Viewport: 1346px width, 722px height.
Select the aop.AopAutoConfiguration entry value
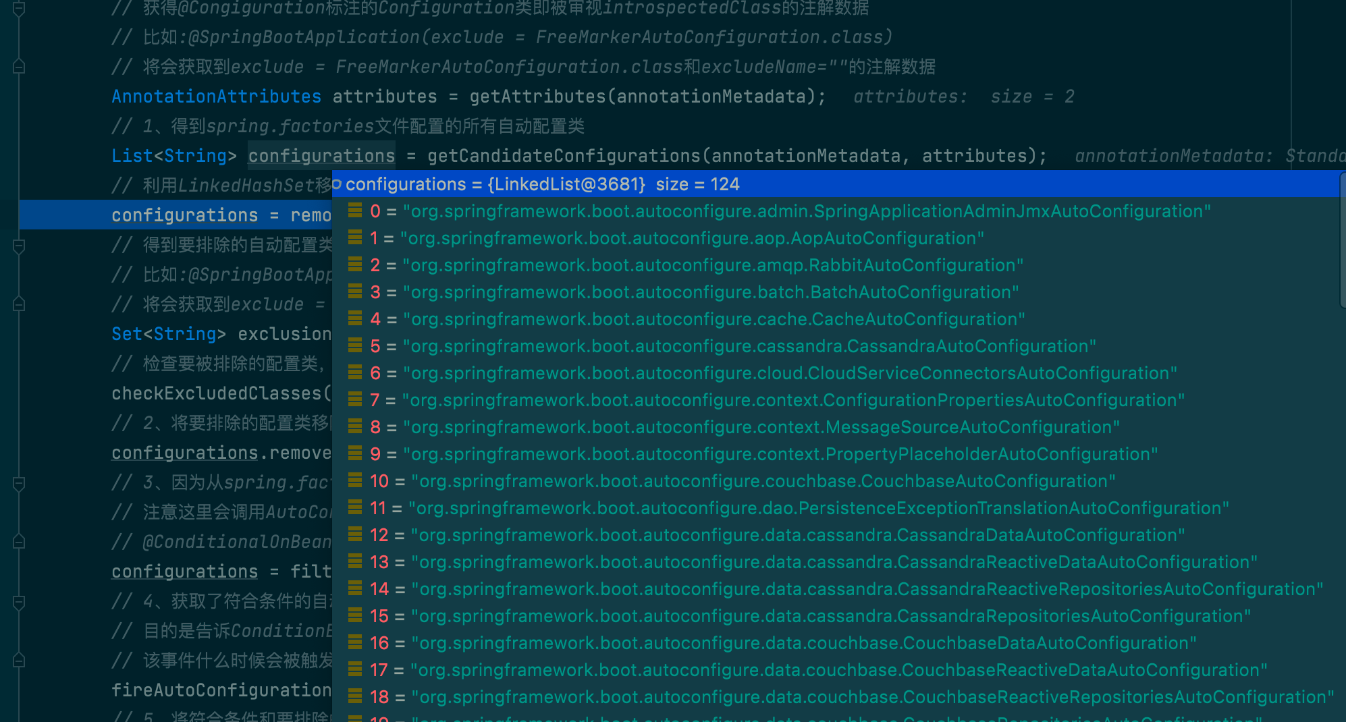(692, 238)
